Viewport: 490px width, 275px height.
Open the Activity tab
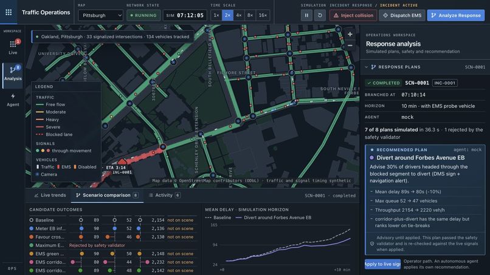[x=164, y=195]
